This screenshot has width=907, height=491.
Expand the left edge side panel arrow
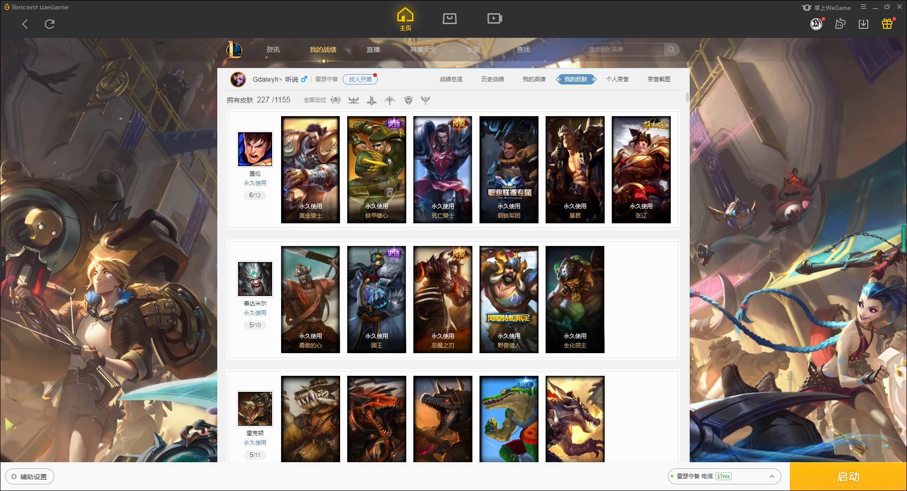click(x=2, y=264)
